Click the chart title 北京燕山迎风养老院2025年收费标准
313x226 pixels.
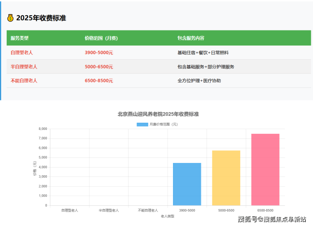[x=158, y=114]
